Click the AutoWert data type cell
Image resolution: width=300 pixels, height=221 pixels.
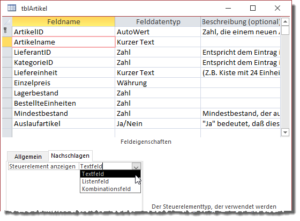click(x=158, y=32)
